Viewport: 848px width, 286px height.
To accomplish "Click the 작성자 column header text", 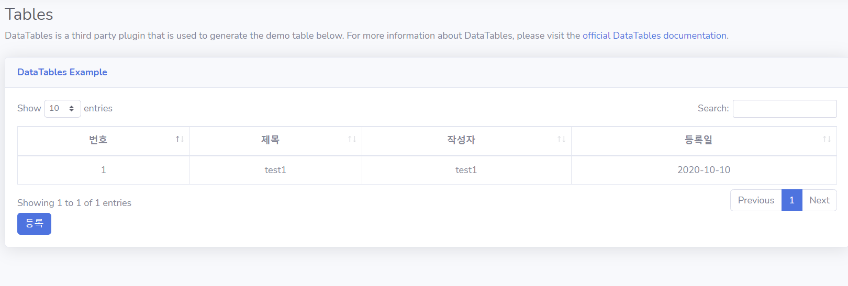I will 461,140.
